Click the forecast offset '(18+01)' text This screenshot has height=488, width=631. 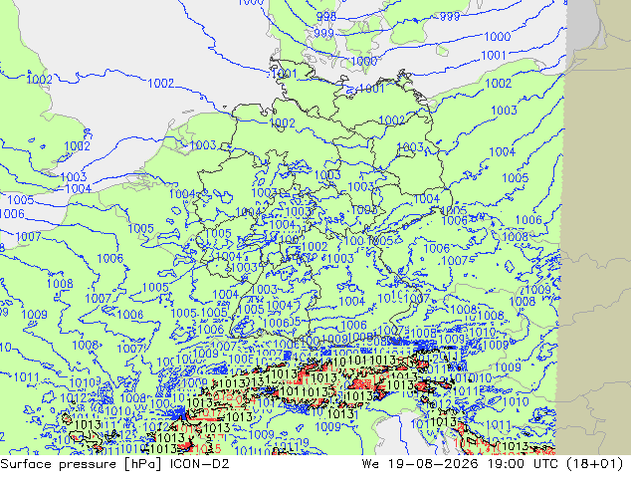(595, 464)
